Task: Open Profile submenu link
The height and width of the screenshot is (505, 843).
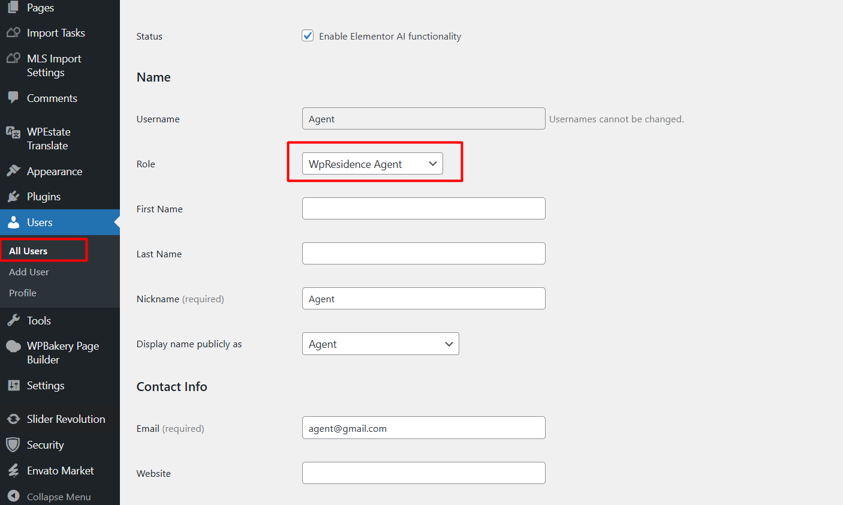Action: (x=23, y=293)
